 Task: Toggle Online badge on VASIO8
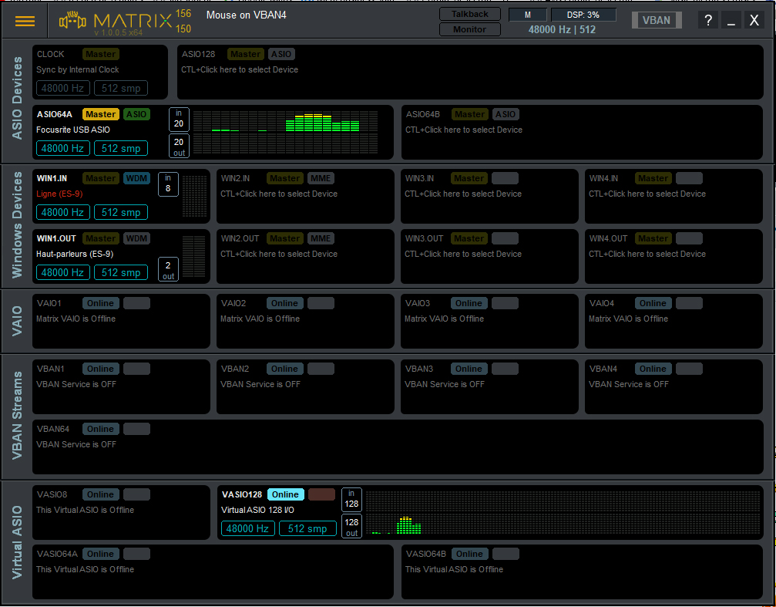(100, 494)
